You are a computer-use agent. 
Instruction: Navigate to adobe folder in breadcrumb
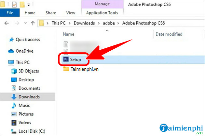(x=109, y=23)
